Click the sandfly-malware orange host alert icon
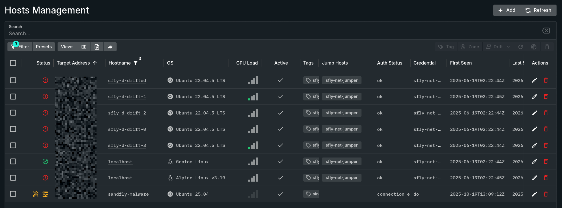This screenshot has width=562, height=208. tap(45, 194)
